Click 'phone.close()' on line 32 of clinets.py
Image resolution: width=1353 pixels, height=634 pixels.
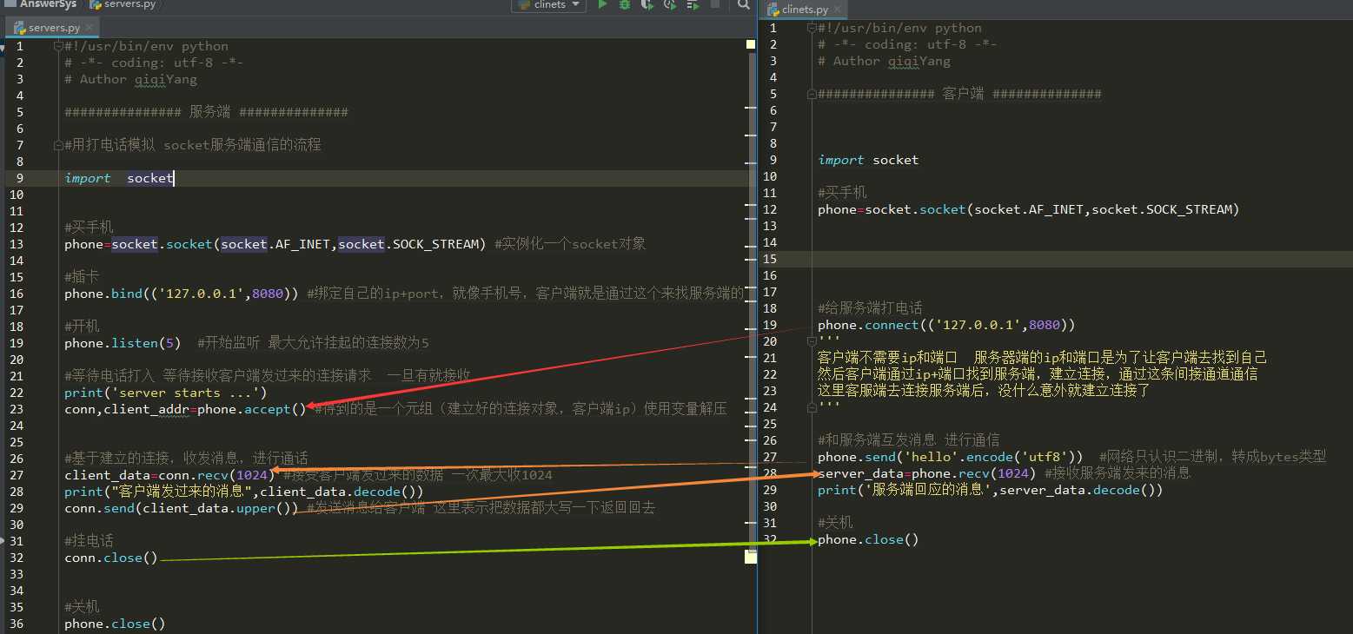click(868, 539)
